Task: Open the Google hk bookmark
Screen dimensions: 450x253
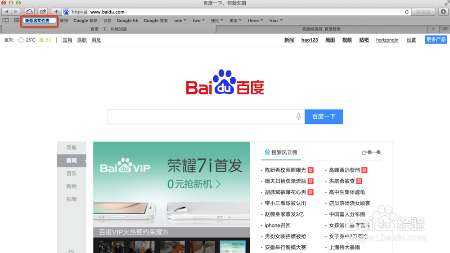Action: point(127,20)
